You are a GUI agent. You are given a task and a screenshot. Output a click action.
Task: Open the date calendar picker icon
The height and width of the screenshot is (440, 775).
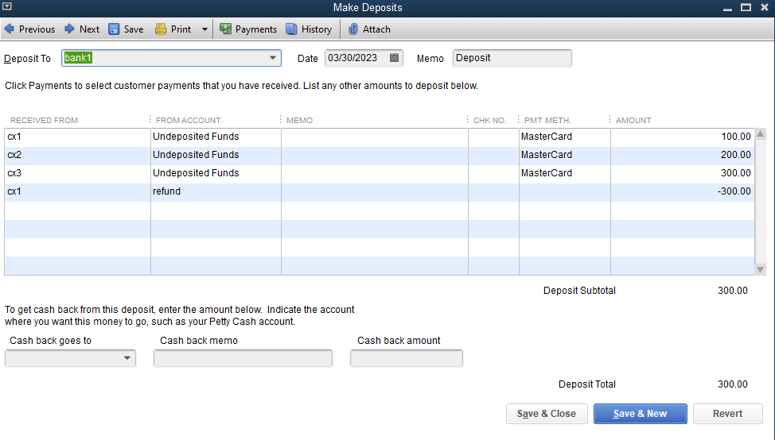(394, 58)
